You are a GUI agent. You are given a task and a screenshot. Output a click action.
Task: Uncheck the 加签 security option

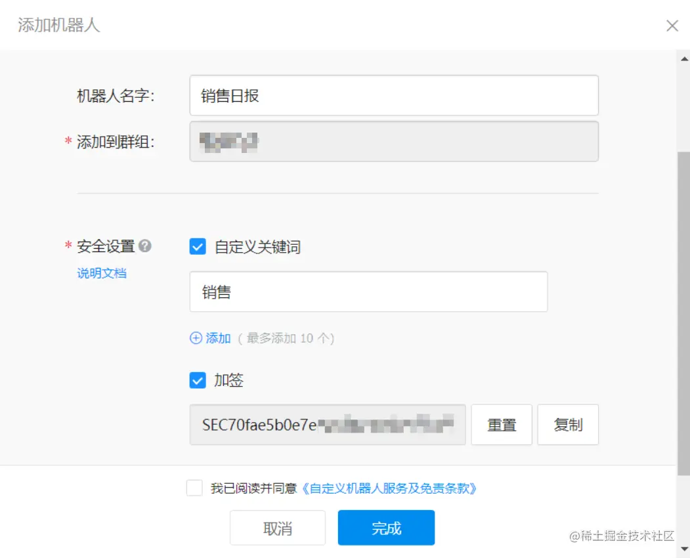pos(198,381)
